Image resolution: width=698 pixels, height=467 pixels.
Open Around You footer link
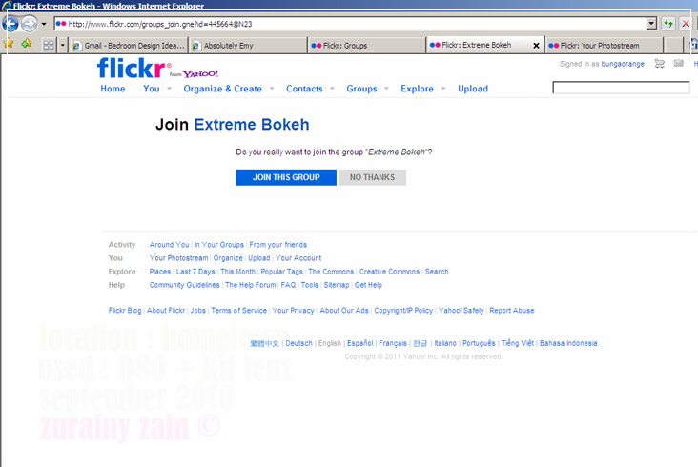pos(169,245)
